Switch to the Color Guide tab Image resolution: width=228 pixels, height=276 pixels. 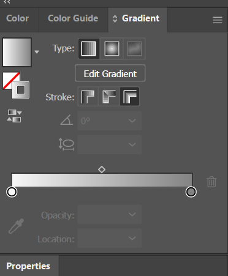73,18
